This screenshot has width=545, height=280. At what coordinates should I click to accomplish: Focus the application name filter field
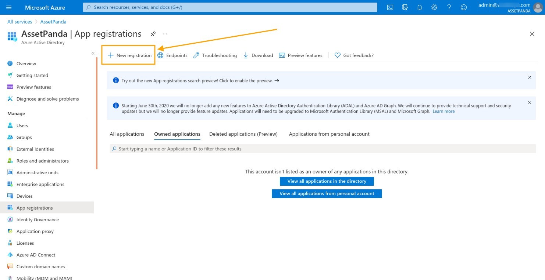[x=323, y=149]
